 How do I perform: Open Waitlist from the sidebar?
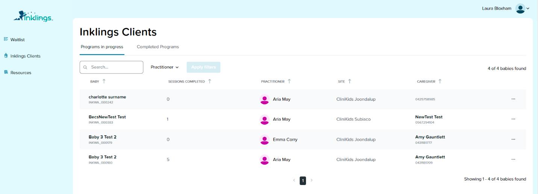click(x=17, y=40)
